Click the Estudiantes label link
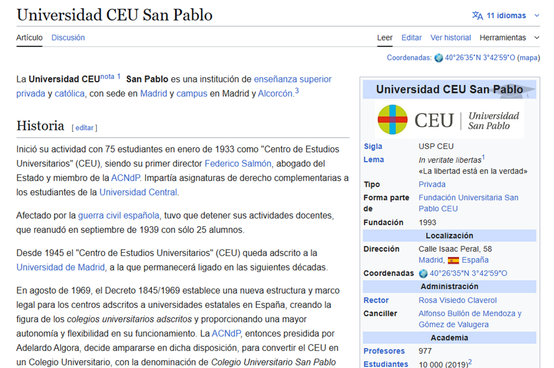554x368 pixels. [386, 364]
